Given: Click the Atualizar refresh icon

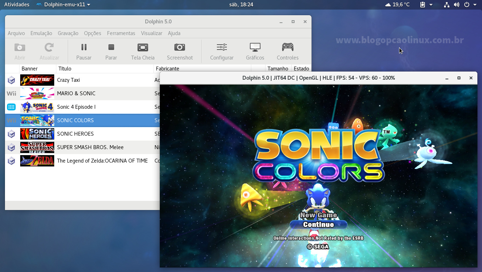Looking at the screenshot, I should coord(49,47).
